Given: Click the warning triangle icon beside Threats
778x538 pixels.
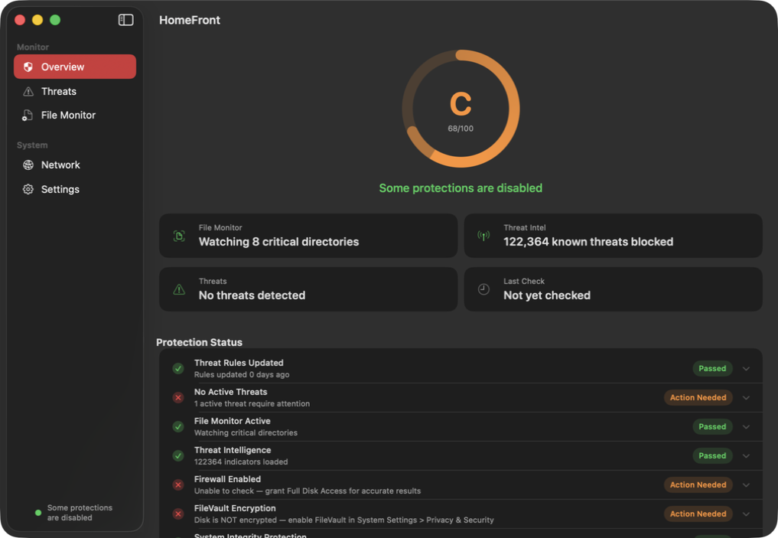Looking at the screenshot, I should point(28,91).
